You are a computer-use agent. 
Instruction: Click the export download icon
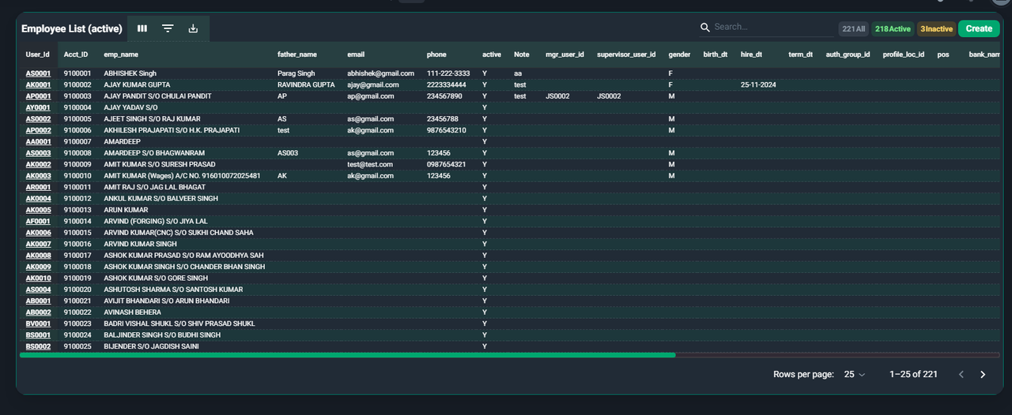click(193, 28)
